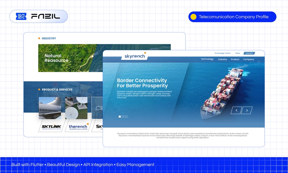Click the thereach Teleport & Data Center logo
This screenshot has height=173, width=288.
click(78, 127)
